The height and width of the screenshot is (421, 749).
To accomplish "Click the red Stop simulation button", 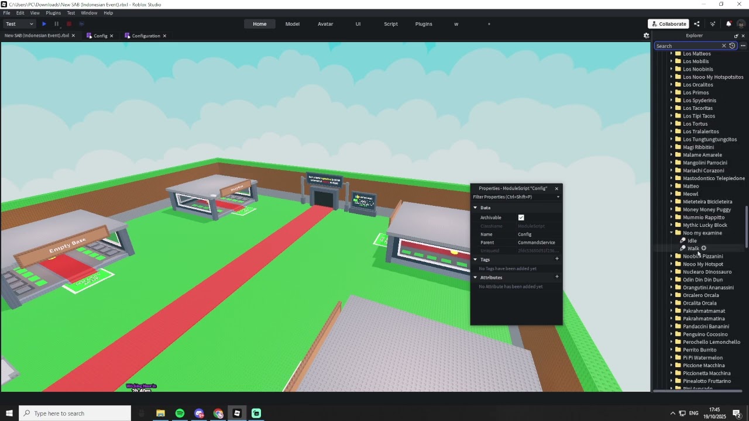I will 68,24.
